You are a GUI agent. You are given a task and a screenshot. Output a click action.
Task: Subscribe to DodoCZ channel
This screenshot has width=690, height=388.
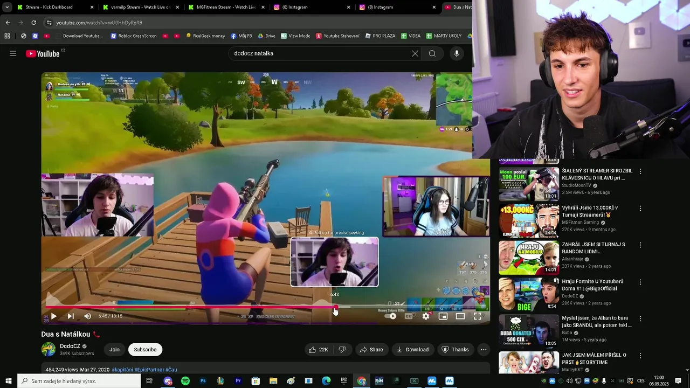(145, 350)
